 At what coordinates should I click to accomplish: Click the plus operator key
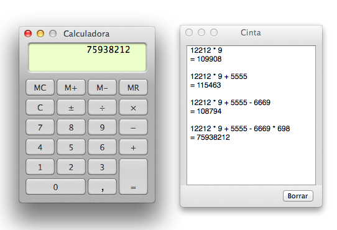(133, 147)
